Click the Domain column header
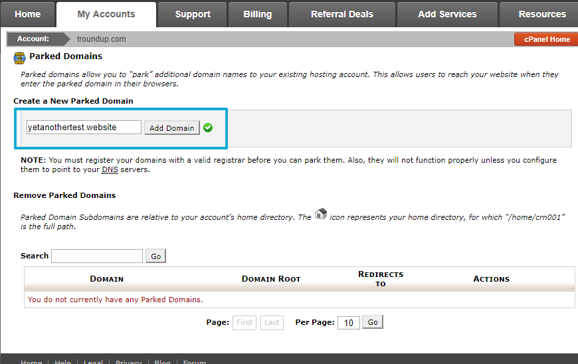 (106, 279)
